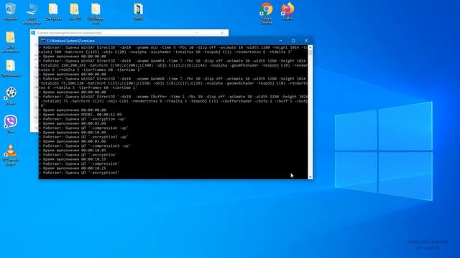The height and width of the screenshot is (258, 460).
Task: Click the line containing '-aname CBuffer'
Action: (x=173, y=97)
